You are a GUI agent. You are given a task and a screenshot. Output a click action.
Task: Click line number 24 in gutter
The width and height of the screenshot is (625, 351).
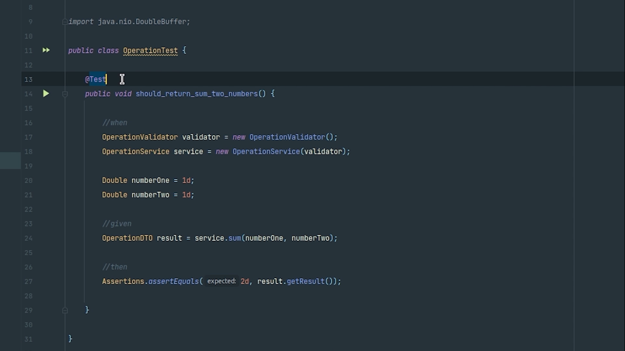coord(28,238)
